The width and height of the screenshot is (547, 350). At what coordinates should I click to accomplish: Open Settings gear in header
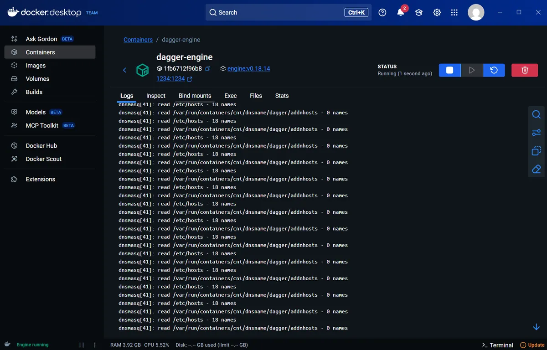tap(437, 13)
